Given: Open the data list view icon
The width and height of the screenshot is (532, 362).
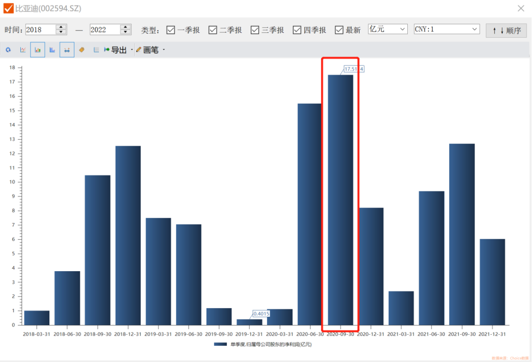Looking at the screenshot, I should tap(96, 50).
